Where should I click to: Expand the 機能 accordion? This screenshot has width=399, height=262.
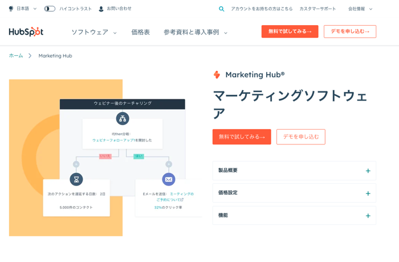294,215
